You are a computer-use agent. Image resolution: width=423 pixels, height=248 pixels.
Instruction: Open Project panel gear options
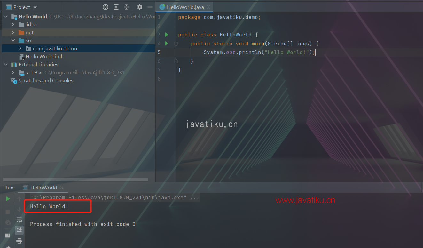point(140,7)
